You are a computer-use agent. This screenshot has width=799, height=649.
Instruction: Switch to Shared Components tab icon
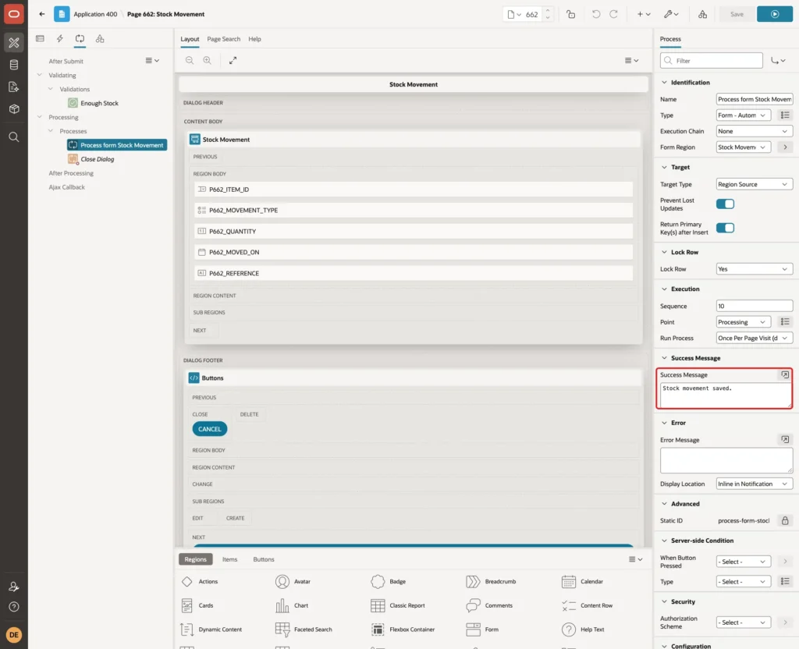[x=100, y=39]
